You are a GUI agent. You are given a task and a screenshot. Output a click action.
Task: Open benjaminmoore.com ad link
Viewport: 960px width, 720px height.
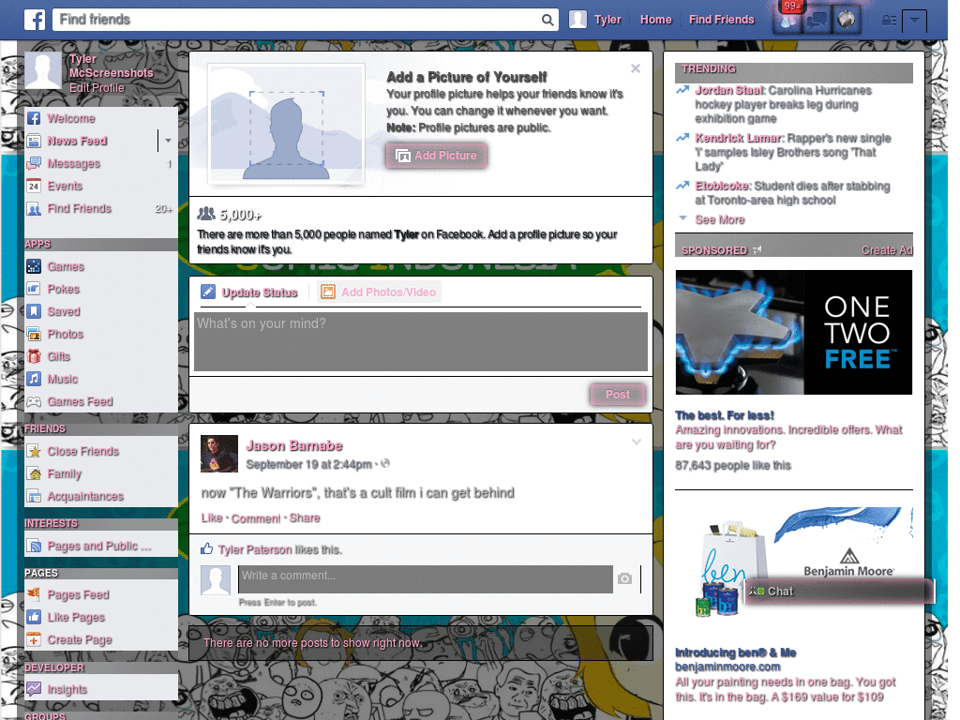[x=727, y=667]
